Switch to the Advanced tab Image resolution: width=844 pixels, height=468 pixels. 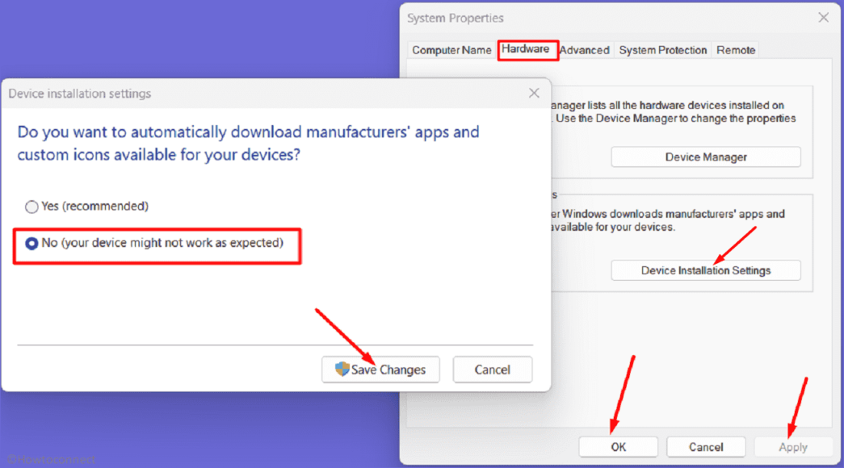[584, 50]
